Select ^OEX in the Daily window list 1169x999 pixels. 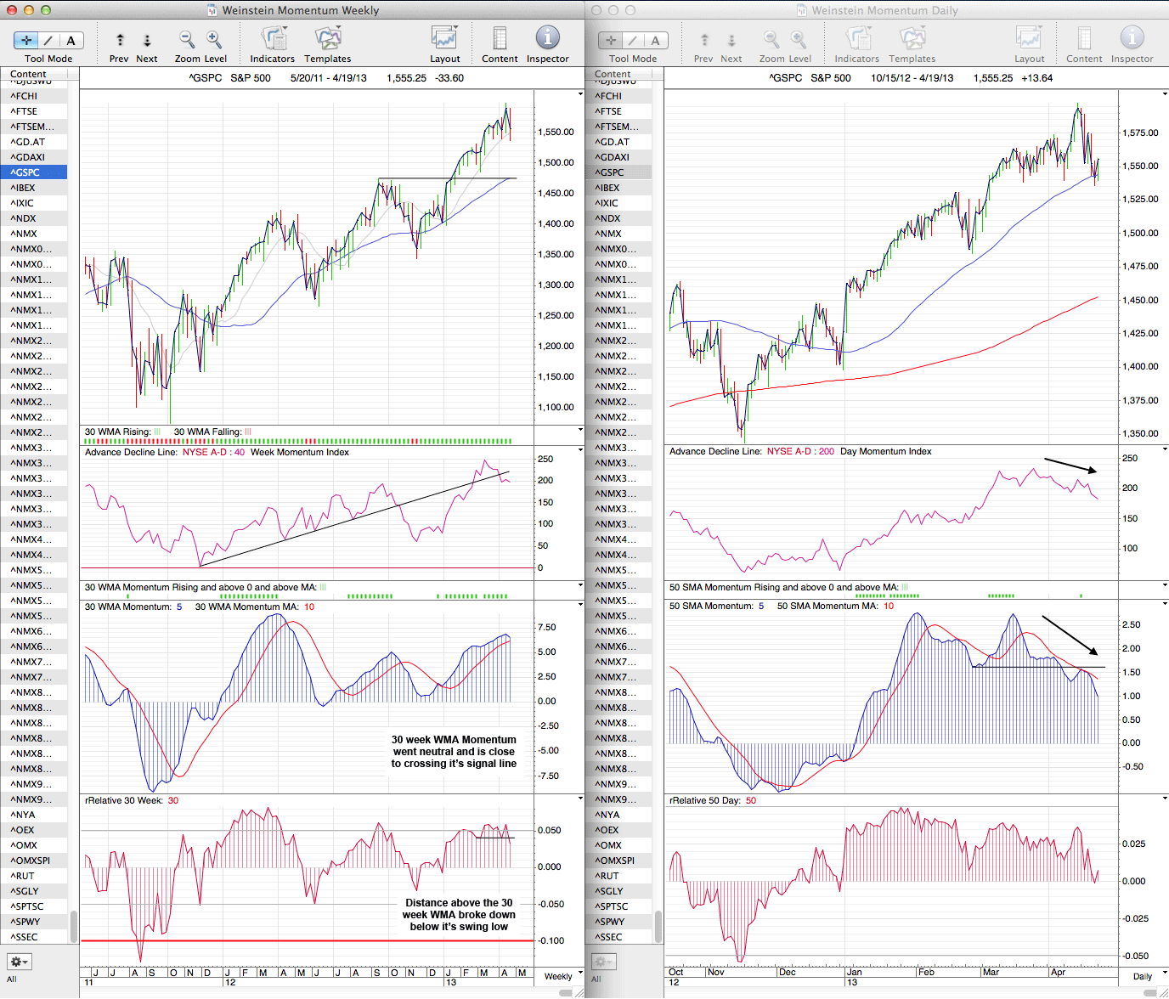point(618,830)
